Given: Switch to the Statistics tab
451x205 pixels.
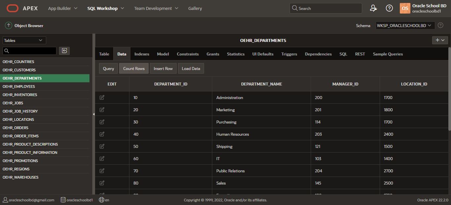Looking at the screenshot, I should tap(236, 54).
